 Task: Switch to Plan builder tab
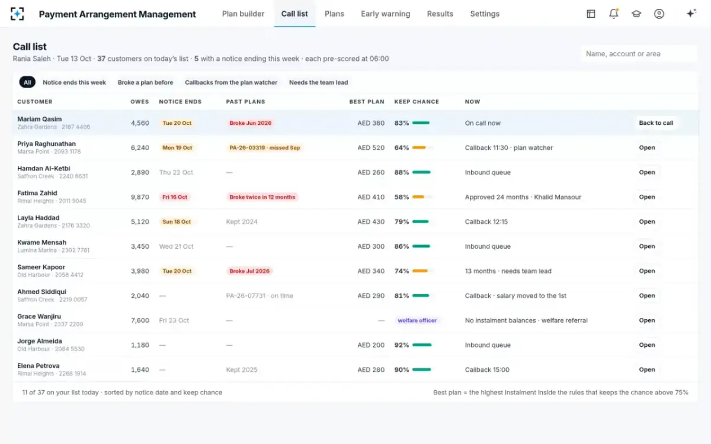coord(243,14)
